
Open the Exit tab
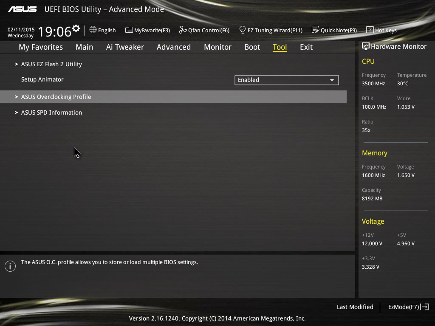pos(306,47)
